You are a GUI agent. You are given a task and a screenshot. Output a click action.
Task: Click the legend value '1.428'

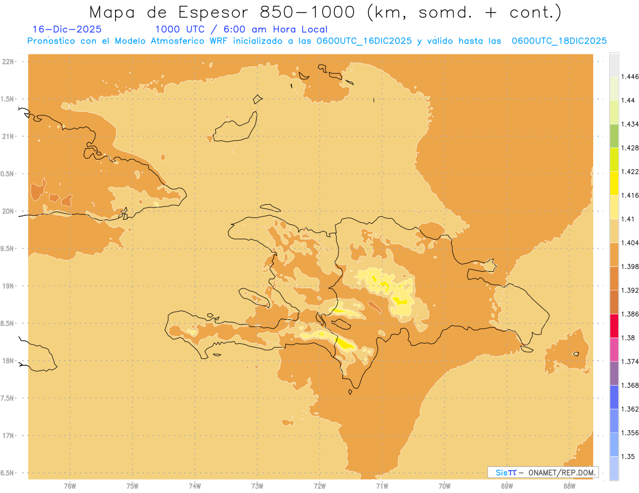630,148
